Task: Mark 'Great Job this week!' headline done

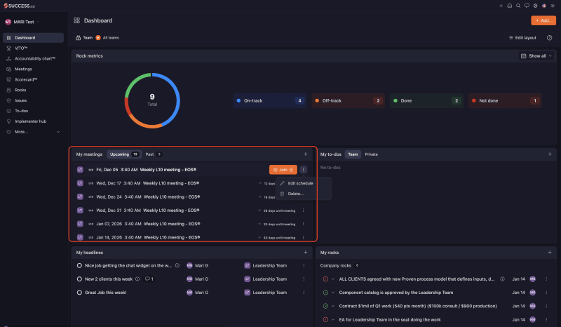Action: (79, 293)
